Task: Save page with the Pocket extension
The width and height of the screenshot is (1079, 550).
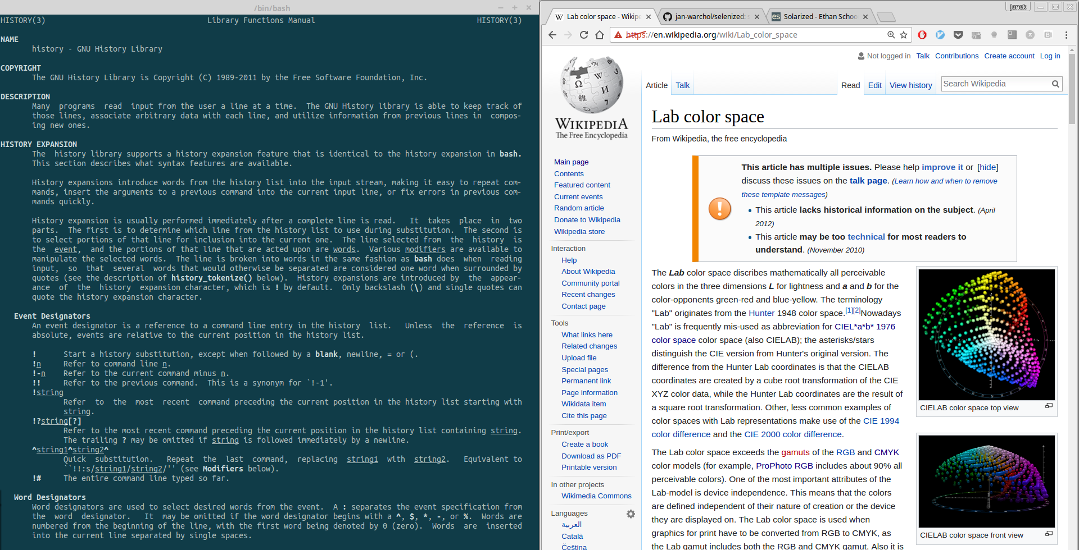Action: 958,35
